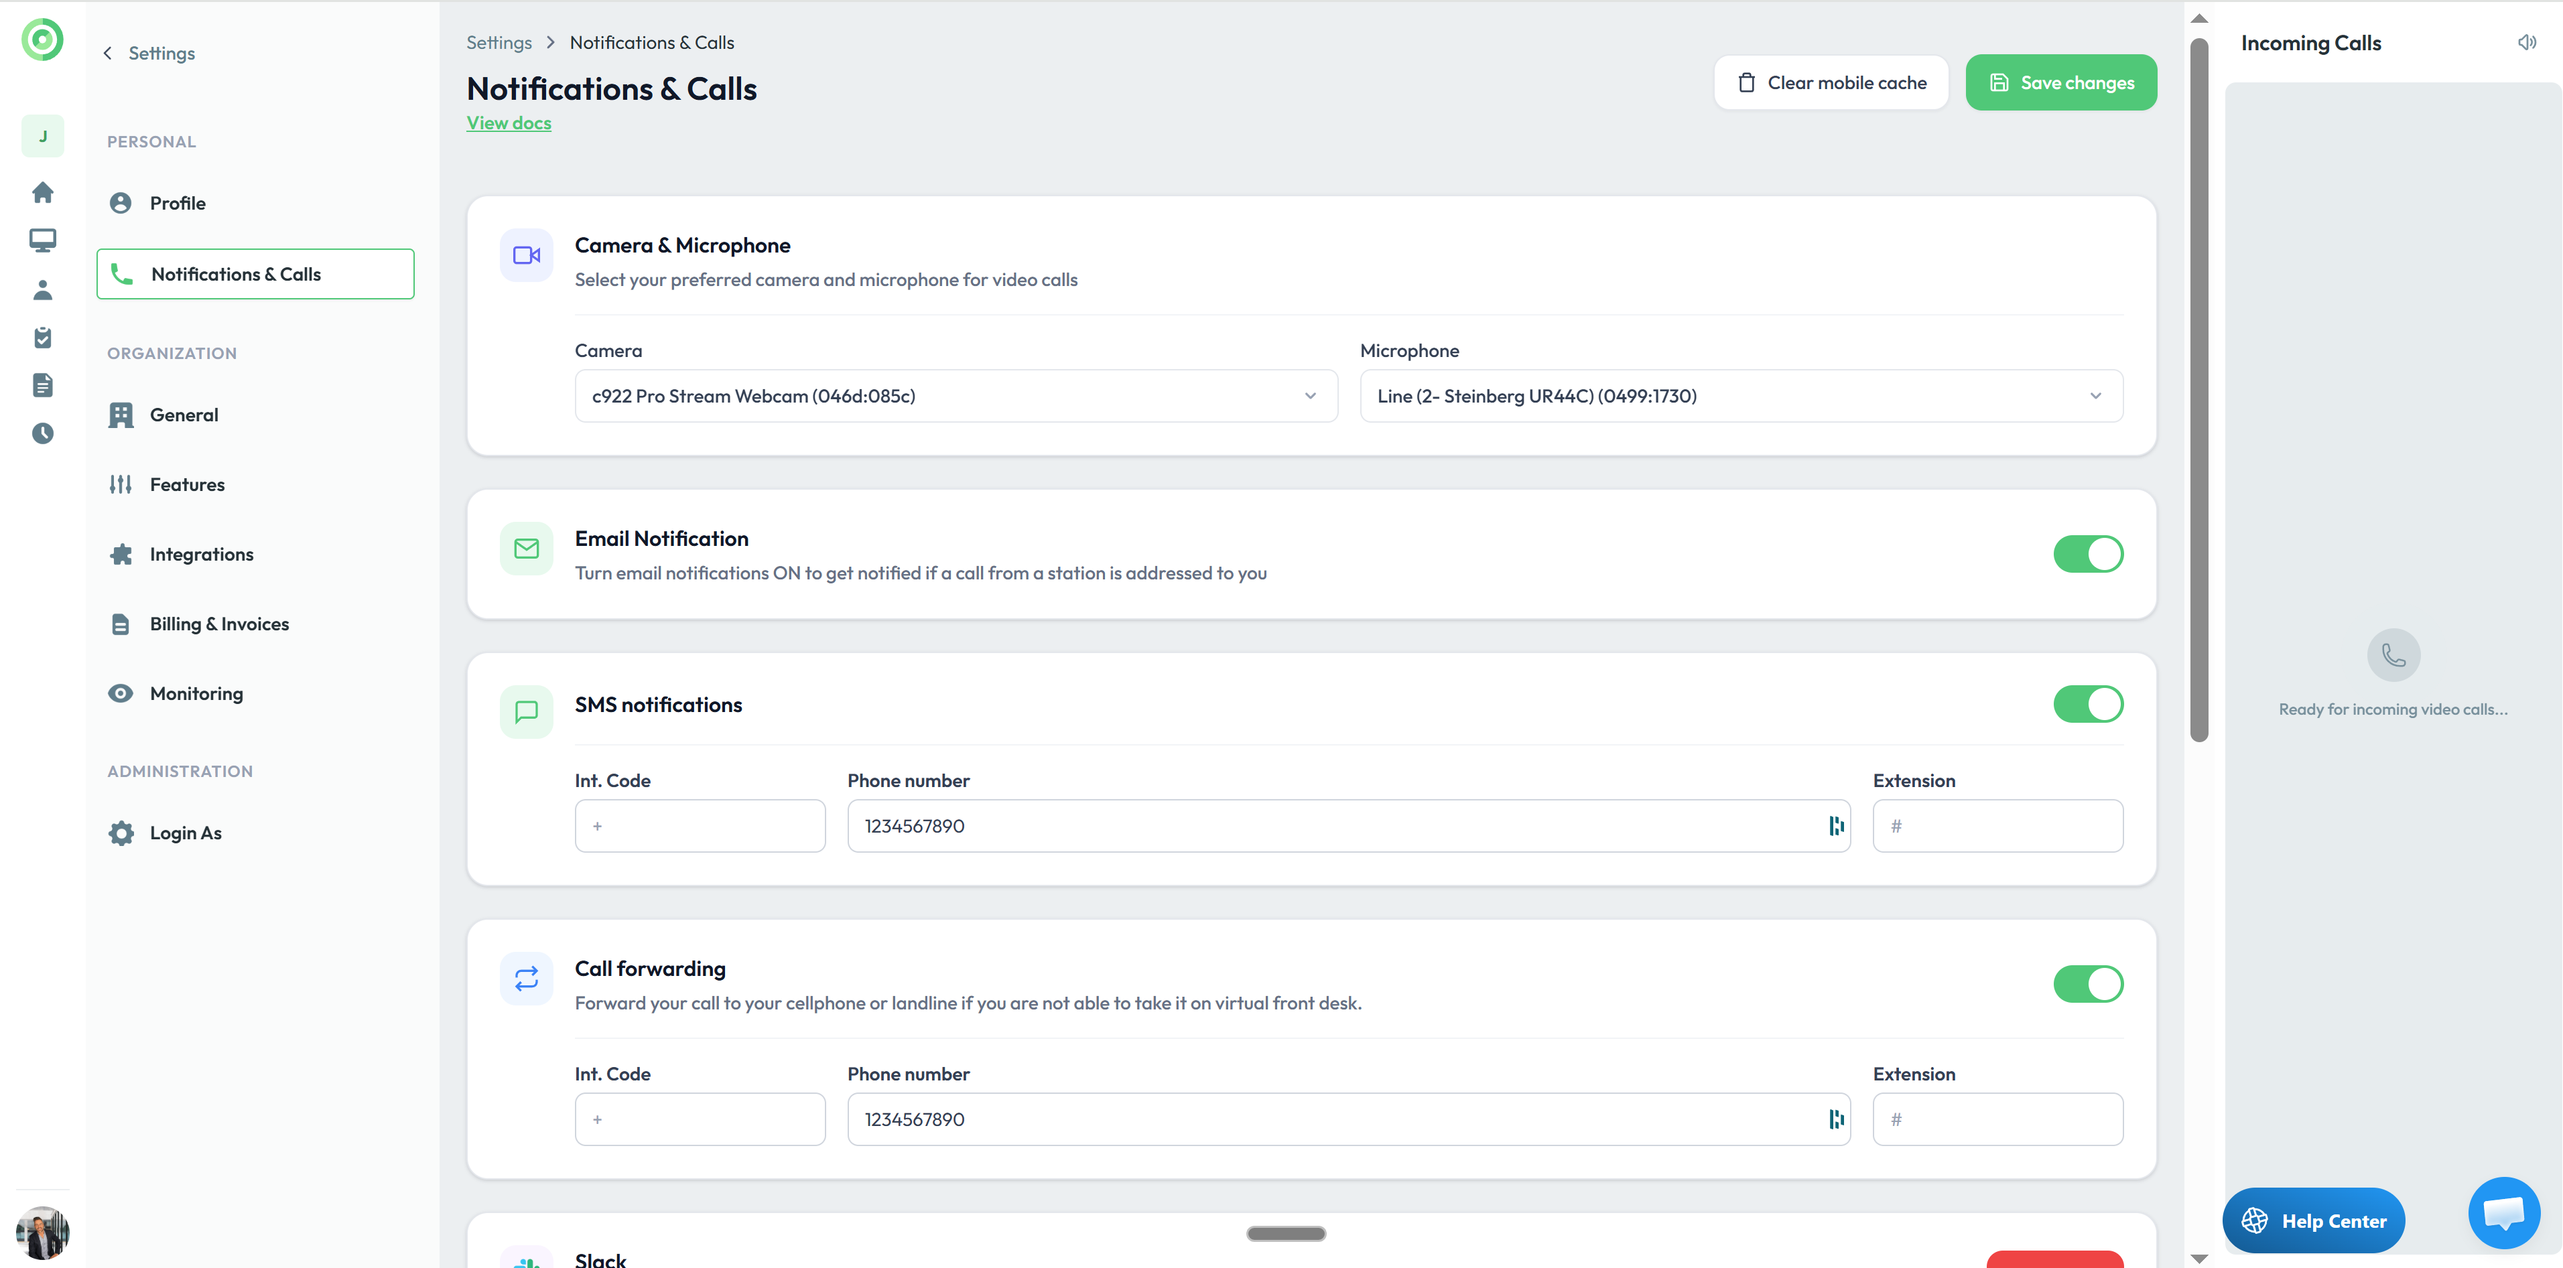Click the home icon in left rail
Viewport: 2563px width, 1268px height.
pos(43,192)
